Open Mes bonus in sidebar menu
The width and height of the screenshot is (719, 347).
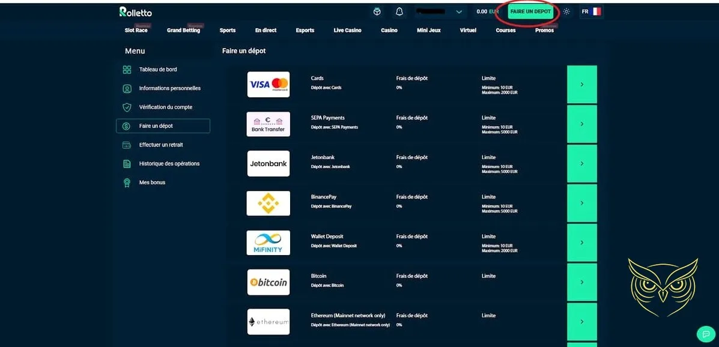pos(152,183)
